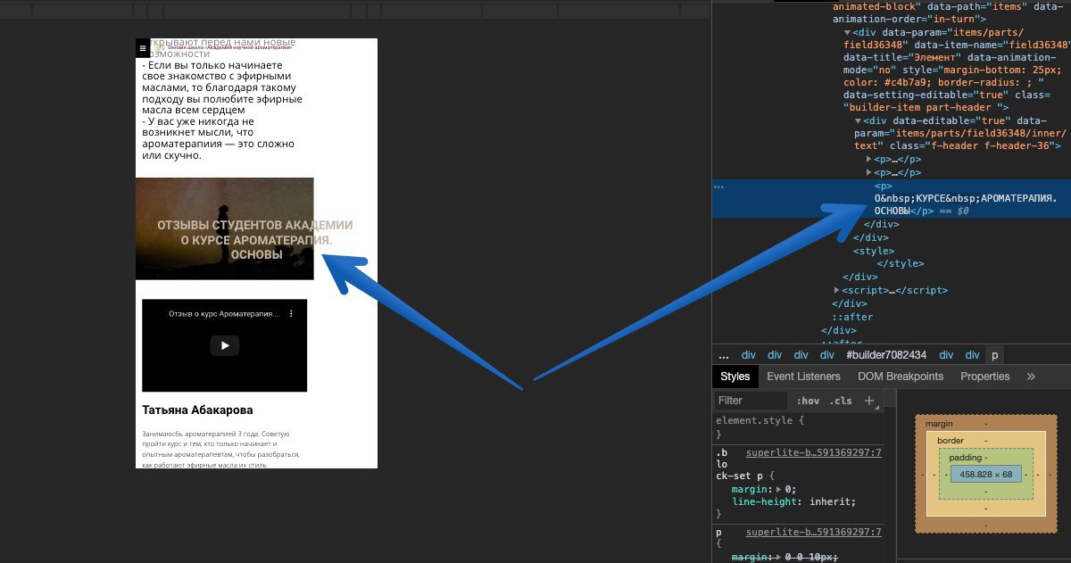Focus the styles Filter input field
The height and width of the screenshot is (563, 1071).
pos(751,401)
